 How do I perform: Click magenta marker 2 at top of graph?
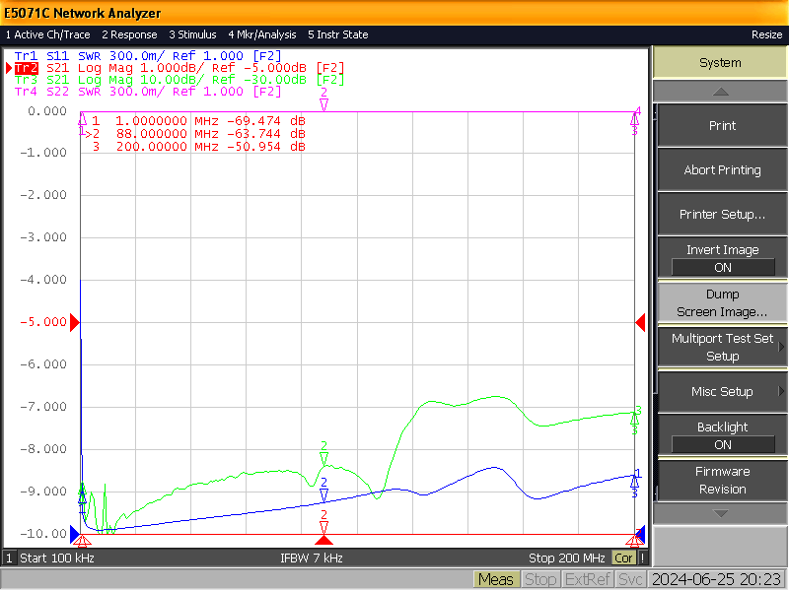pyautogui.click(x=324, y=99)
